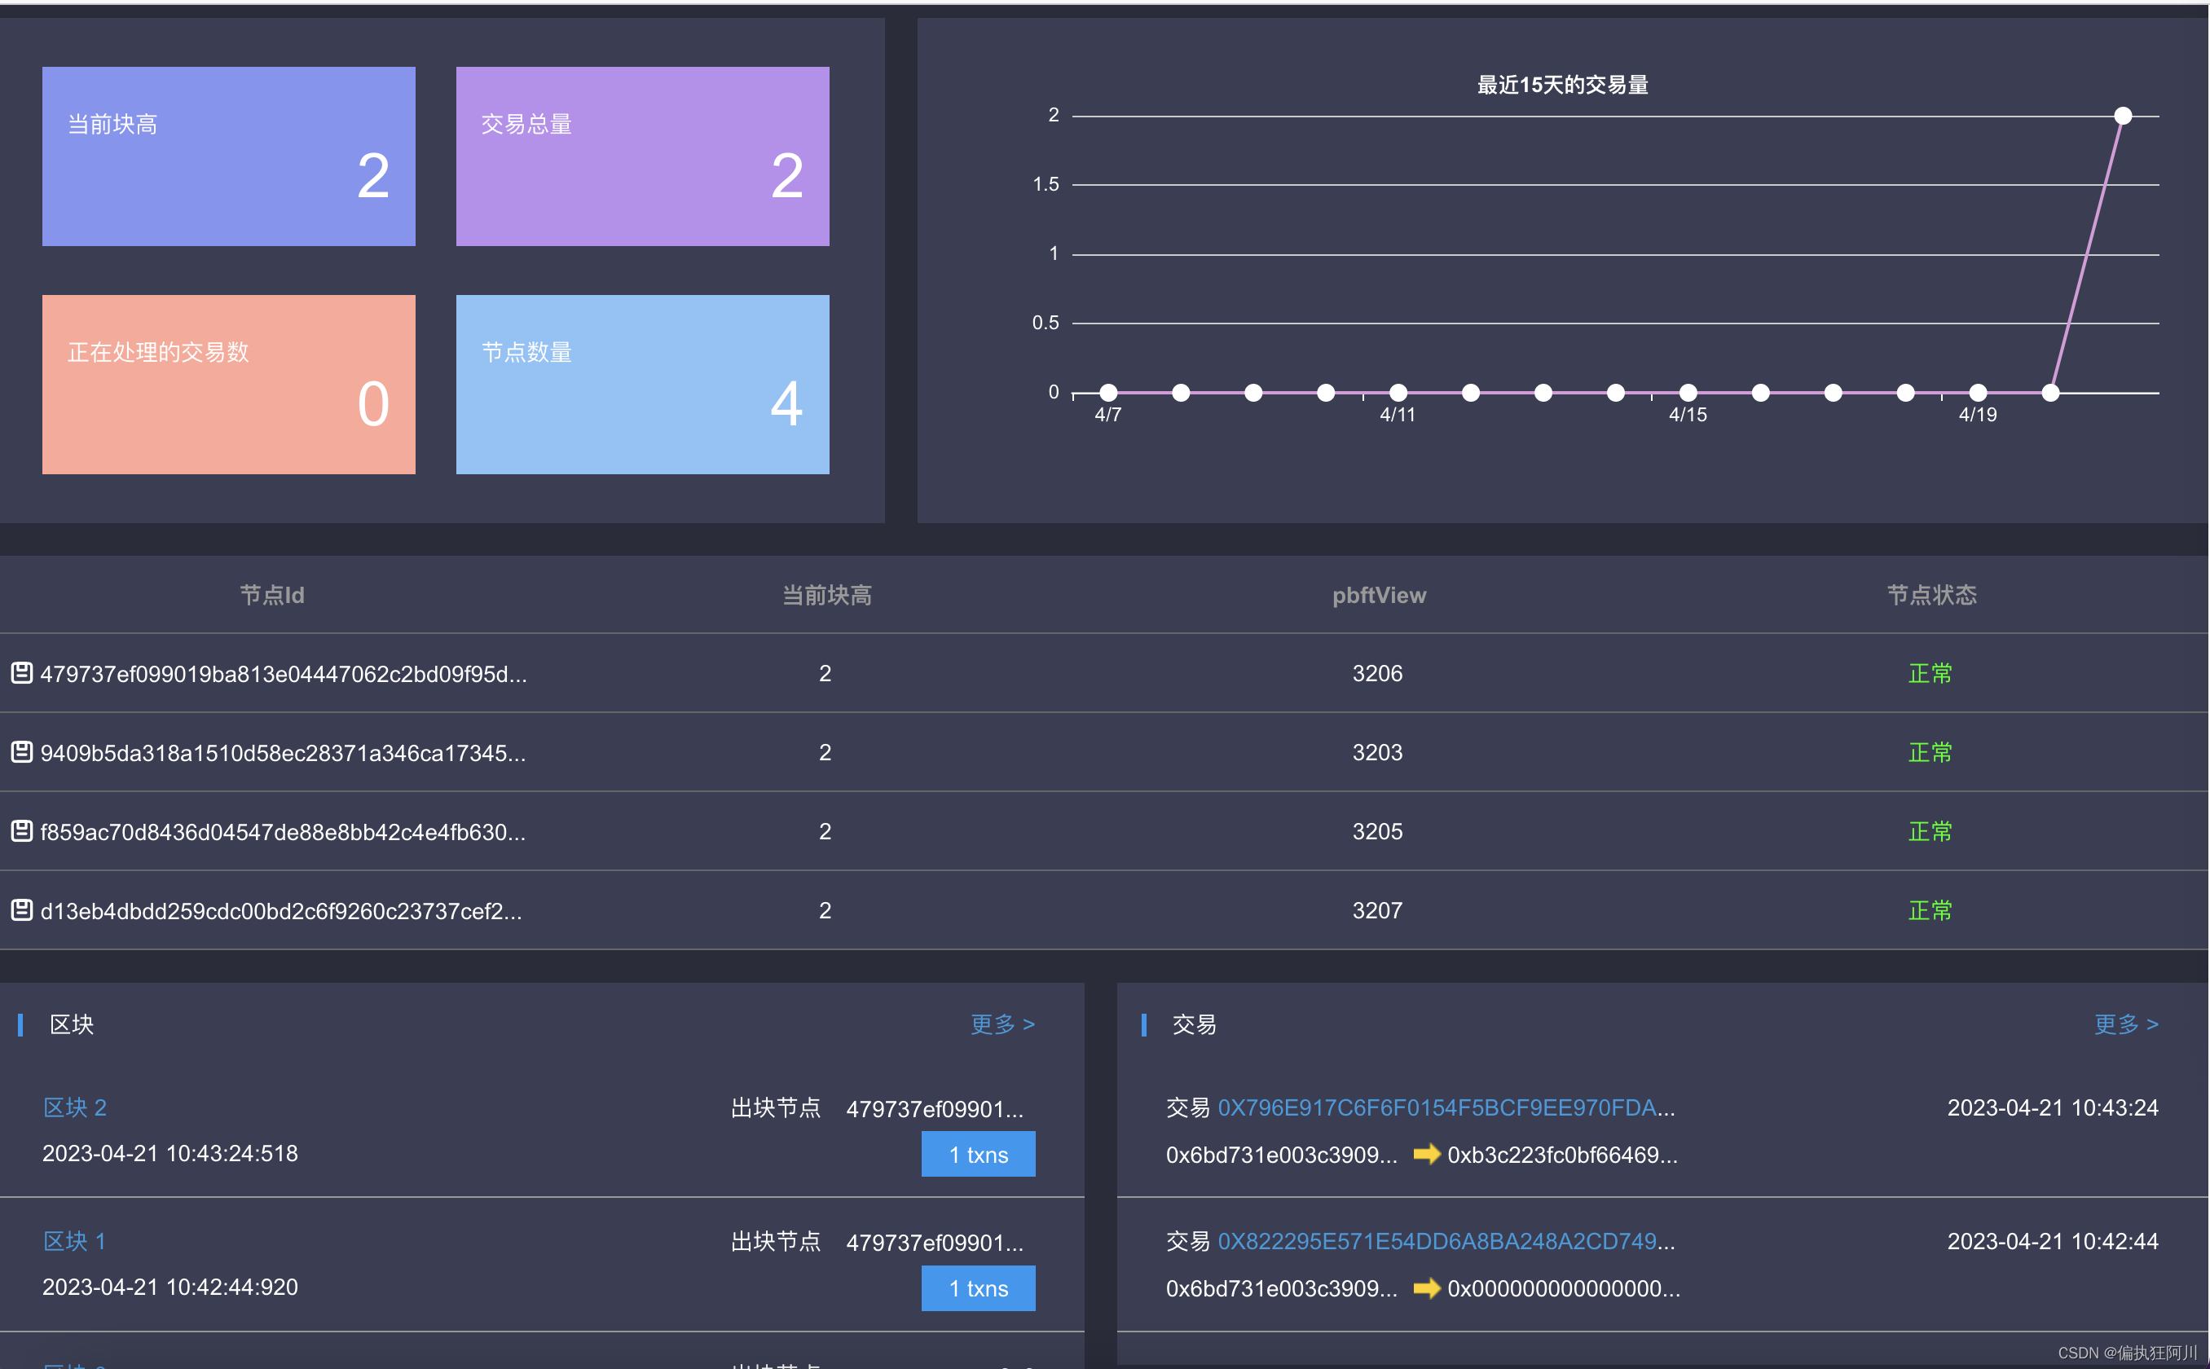This screenshot has width=2210, height=1369.
Task: Click block timestamp 2023-04-21 10:43:24:518
Action: (x=170, y=1152)
